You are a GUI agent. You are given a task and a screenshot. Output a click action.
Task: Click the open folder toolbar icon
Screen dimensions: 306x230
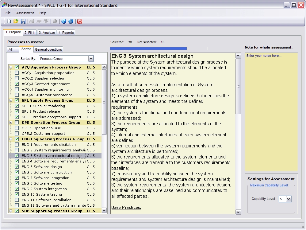(x=16, y=21)
